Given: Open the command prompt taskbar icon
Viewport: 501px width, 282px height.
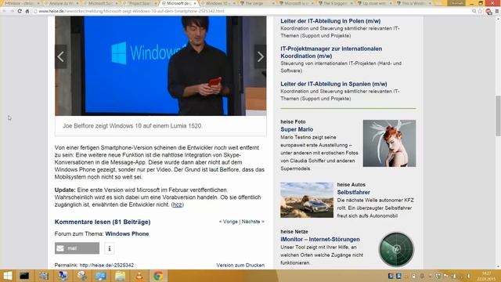Looking at the screenshot, I should coord(24,276).
